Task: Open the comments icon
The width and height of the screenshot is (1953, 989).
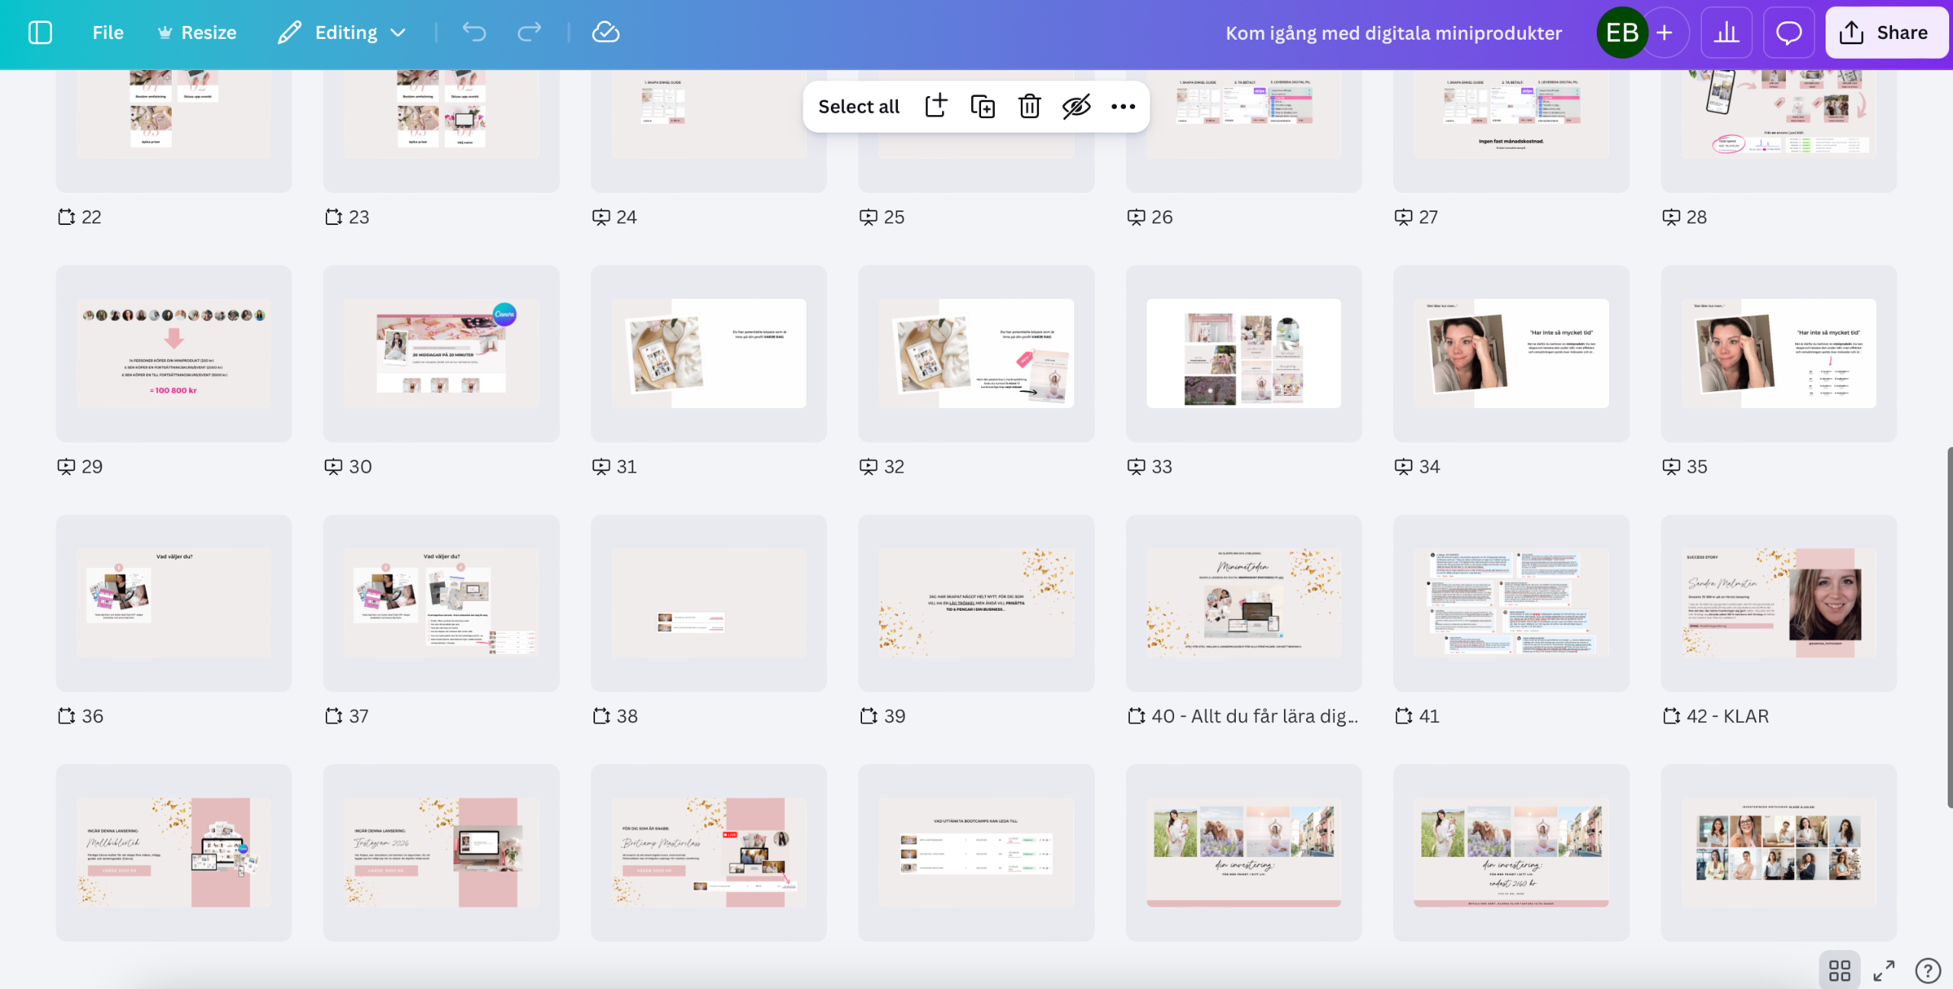Action: pyautogui.click(x=1789, y=33)
